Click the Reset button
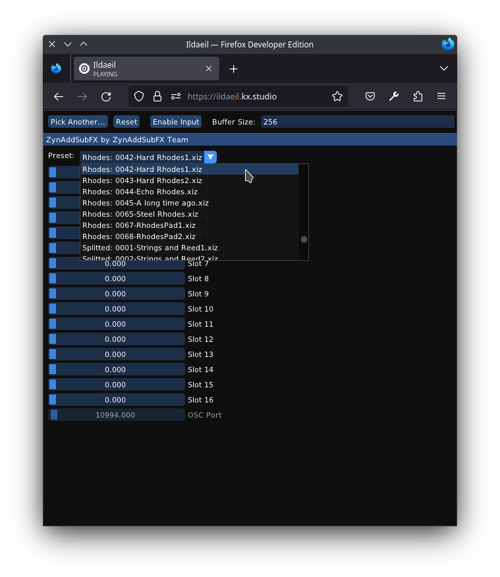500x577 pixels. [x=126, y=122]
